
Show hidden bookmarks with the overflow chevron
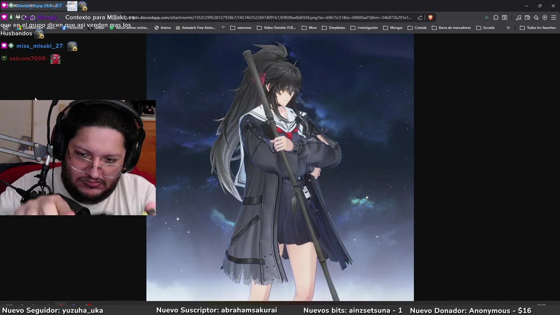[x=508, y=28]
